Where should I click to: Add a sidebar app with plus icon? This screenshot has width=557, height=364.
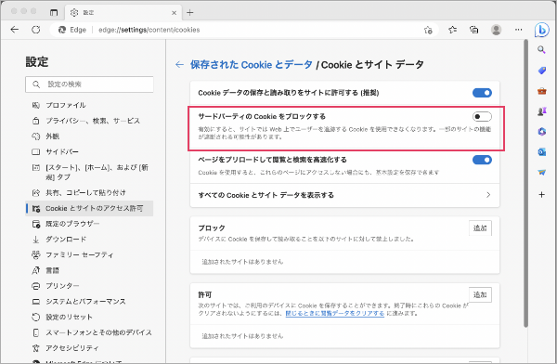[x=542, y=194]
